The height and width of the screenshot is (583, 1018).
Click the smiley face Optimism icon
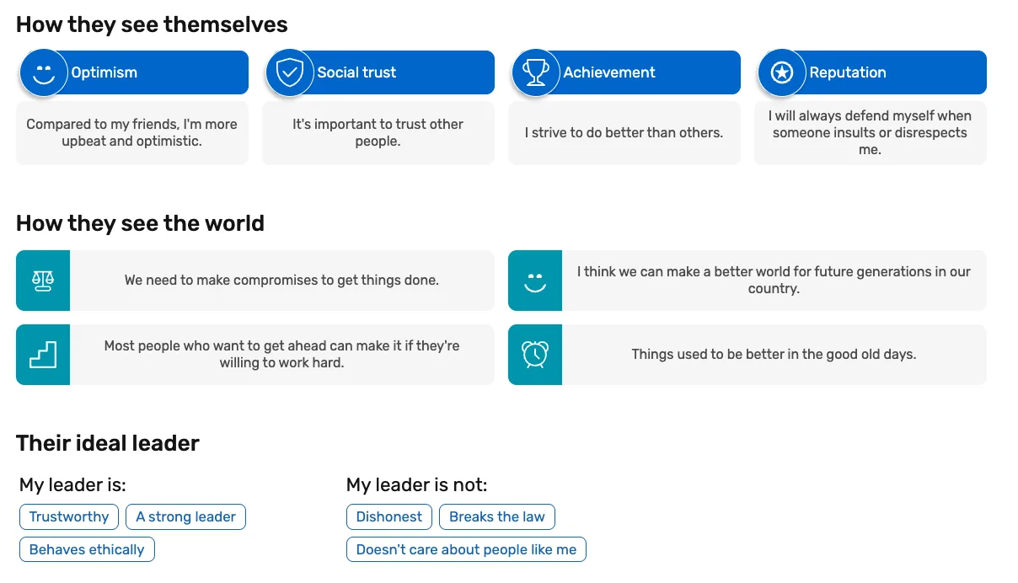(x=44, y=73)
